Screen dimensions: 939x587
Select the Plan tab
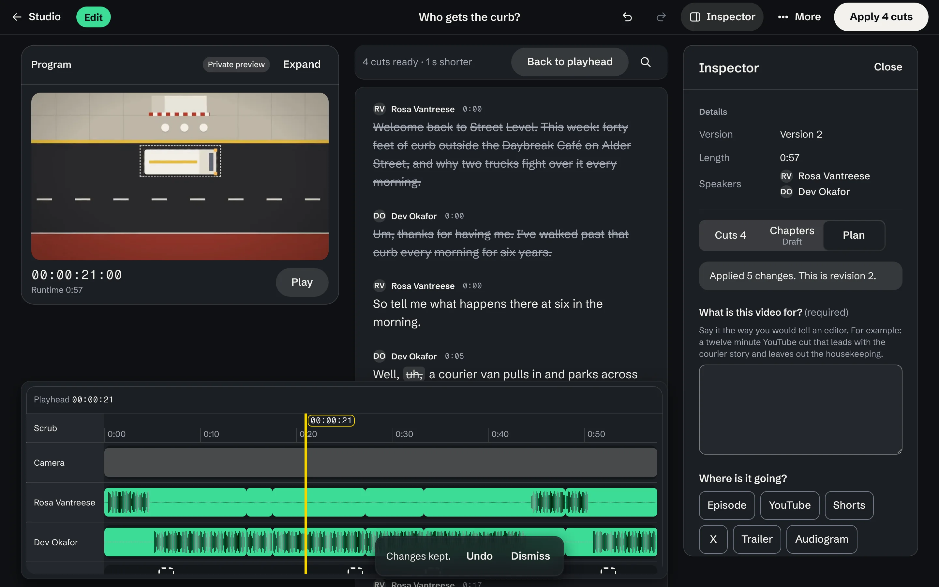(x=854, y=235)
